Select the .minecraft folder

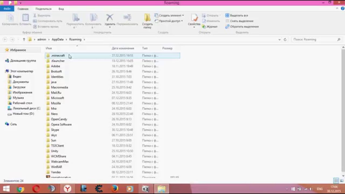click(x=112, y=56)
